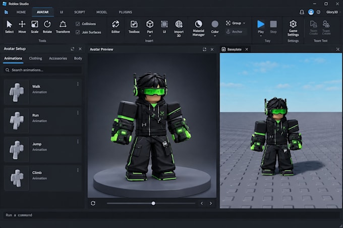Viewport: 343px width, 228px height.
Task: Open the Toolbox
Action: (134, 27)
